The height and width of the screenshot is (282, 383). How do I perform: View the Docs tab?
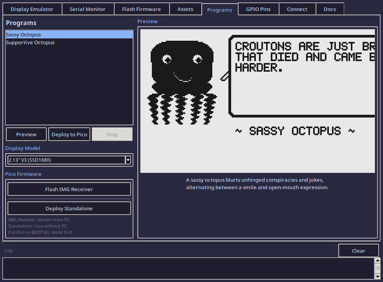point(330,9)
